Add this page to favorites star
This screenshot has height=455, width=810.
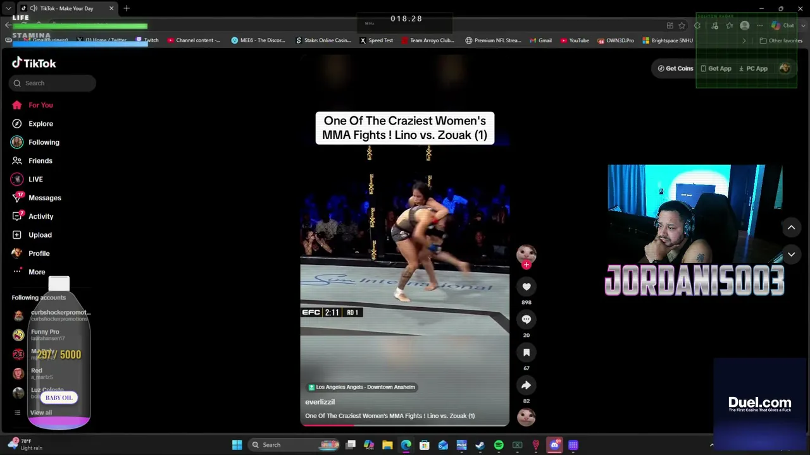pyautogui.click(x=682, y=25)
